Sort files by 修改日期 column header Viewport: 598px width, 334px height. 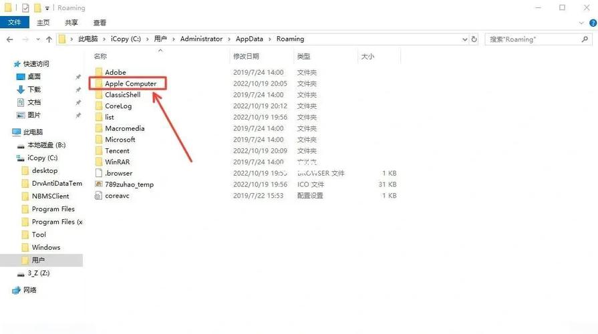tap(246, 57)
